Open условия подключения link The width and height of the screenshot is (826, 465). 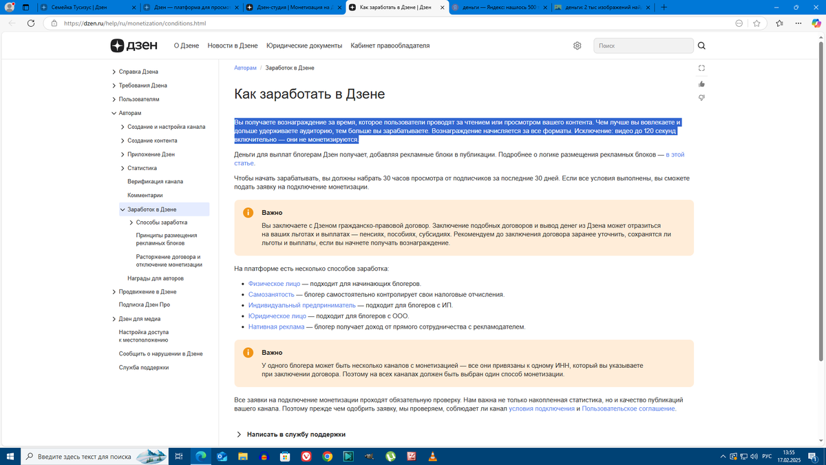(x=542, y=409)
